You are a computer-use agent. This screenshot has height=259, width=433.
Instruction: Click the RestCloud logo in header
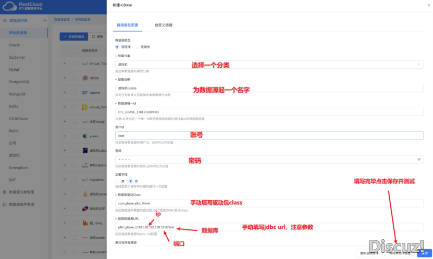tap(22, 6)
